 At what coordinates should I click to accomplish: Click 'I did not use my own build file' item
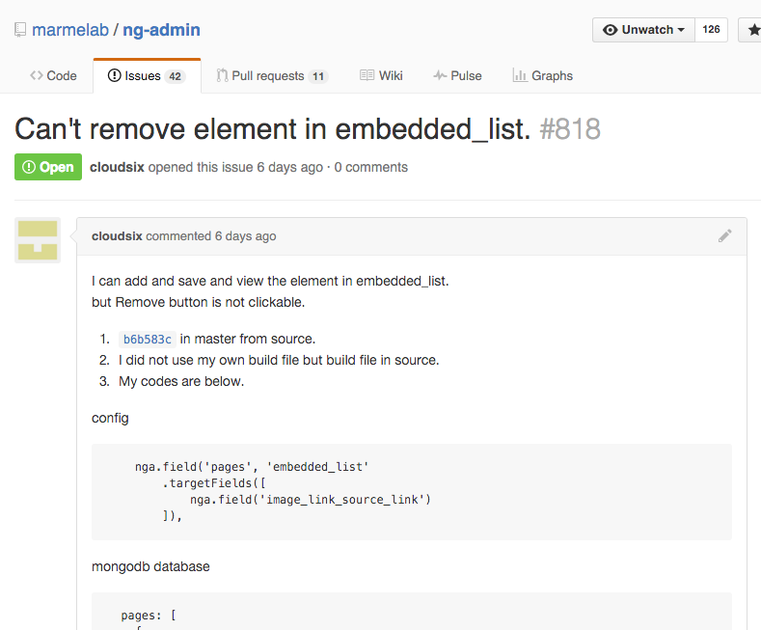(279, 360)
